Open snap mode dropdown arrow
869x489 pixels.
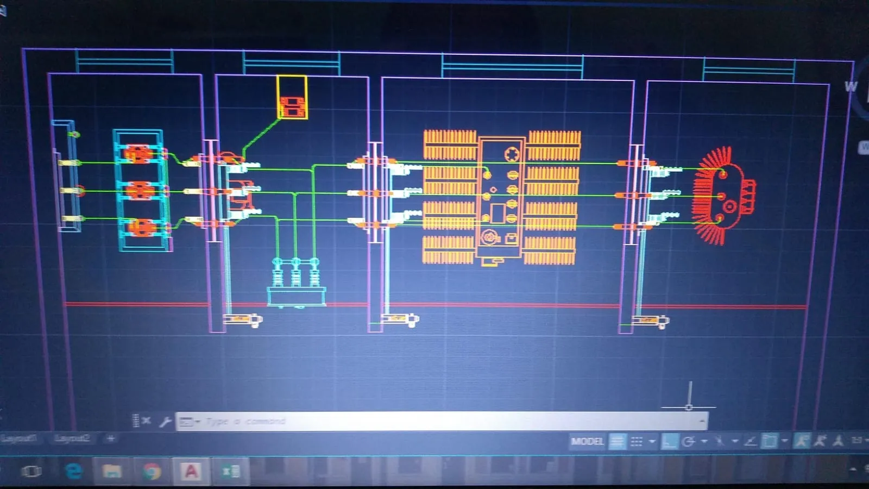[x=652, y=441]
